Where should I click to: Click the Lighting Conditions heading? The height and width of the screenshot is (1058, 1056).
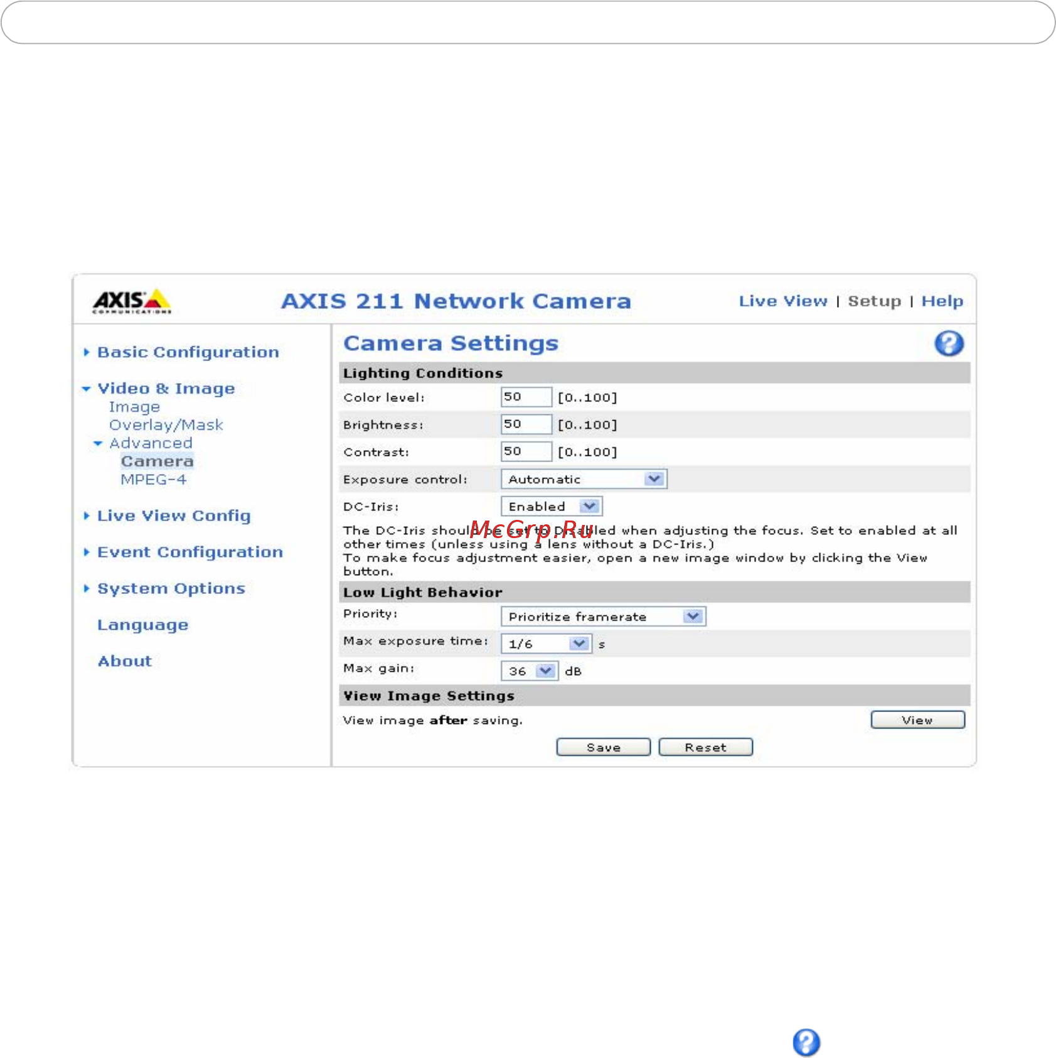point(422,373)
